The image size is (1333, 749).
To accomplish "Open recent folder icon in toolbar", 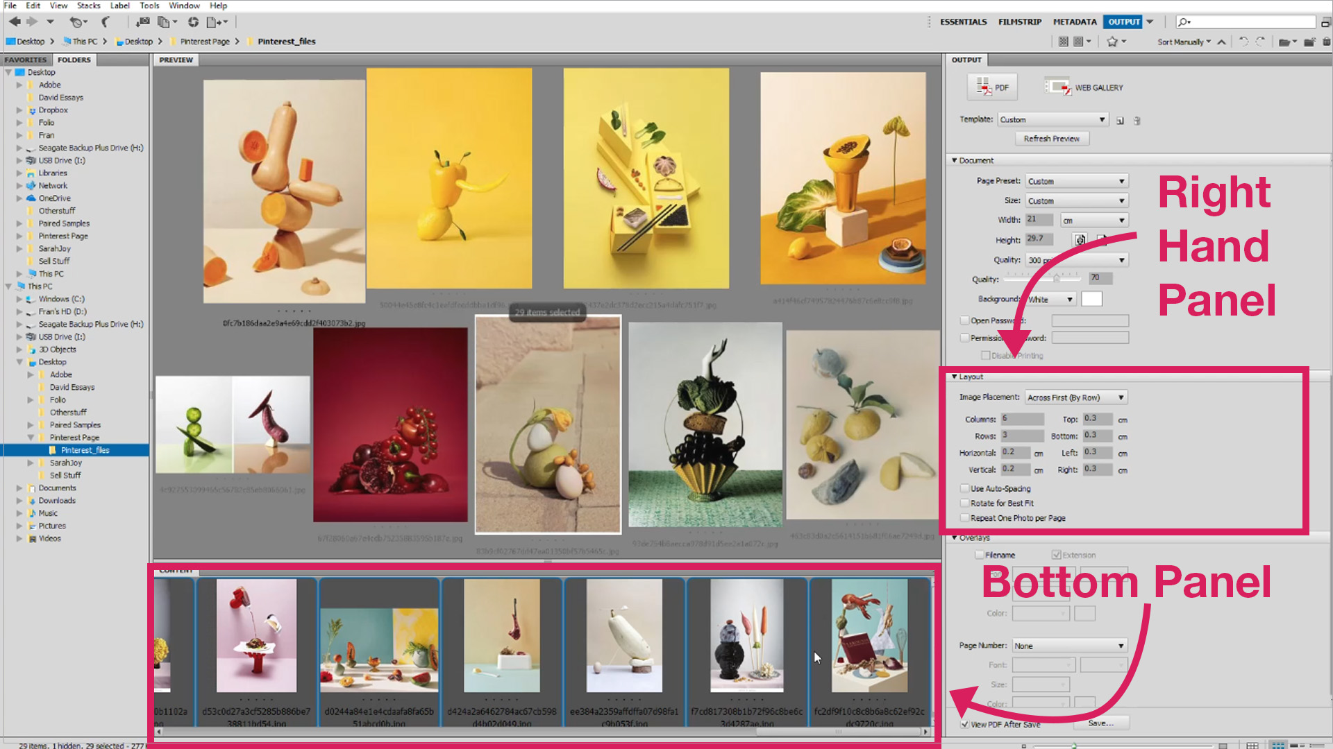I will [1287, 42].
